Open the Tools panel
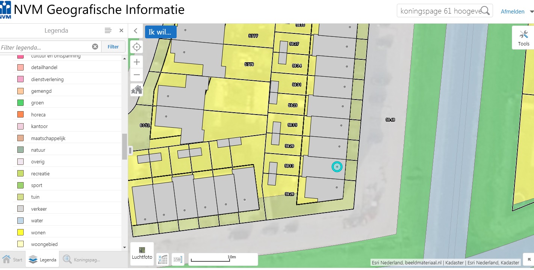The width and height of the screenshot is (534, 270). (x=523, y=38)
